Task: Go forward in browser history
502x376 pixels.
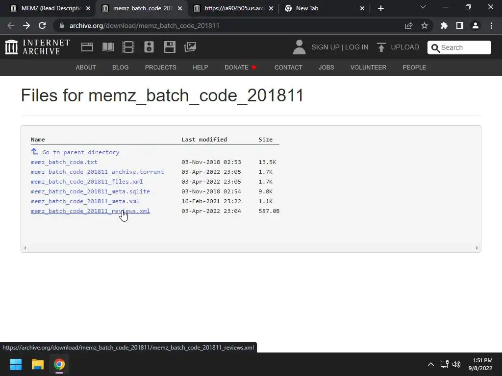Action: coord(26,25)
